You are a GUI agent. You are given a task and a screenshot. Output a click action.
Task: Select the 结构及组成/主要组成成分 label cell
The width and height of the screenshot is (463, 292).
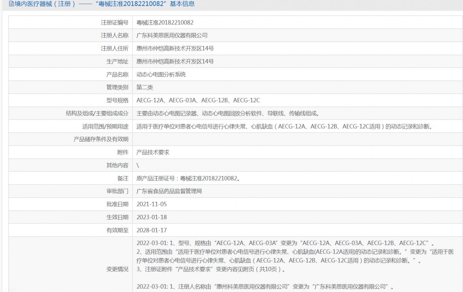point(70,113)
